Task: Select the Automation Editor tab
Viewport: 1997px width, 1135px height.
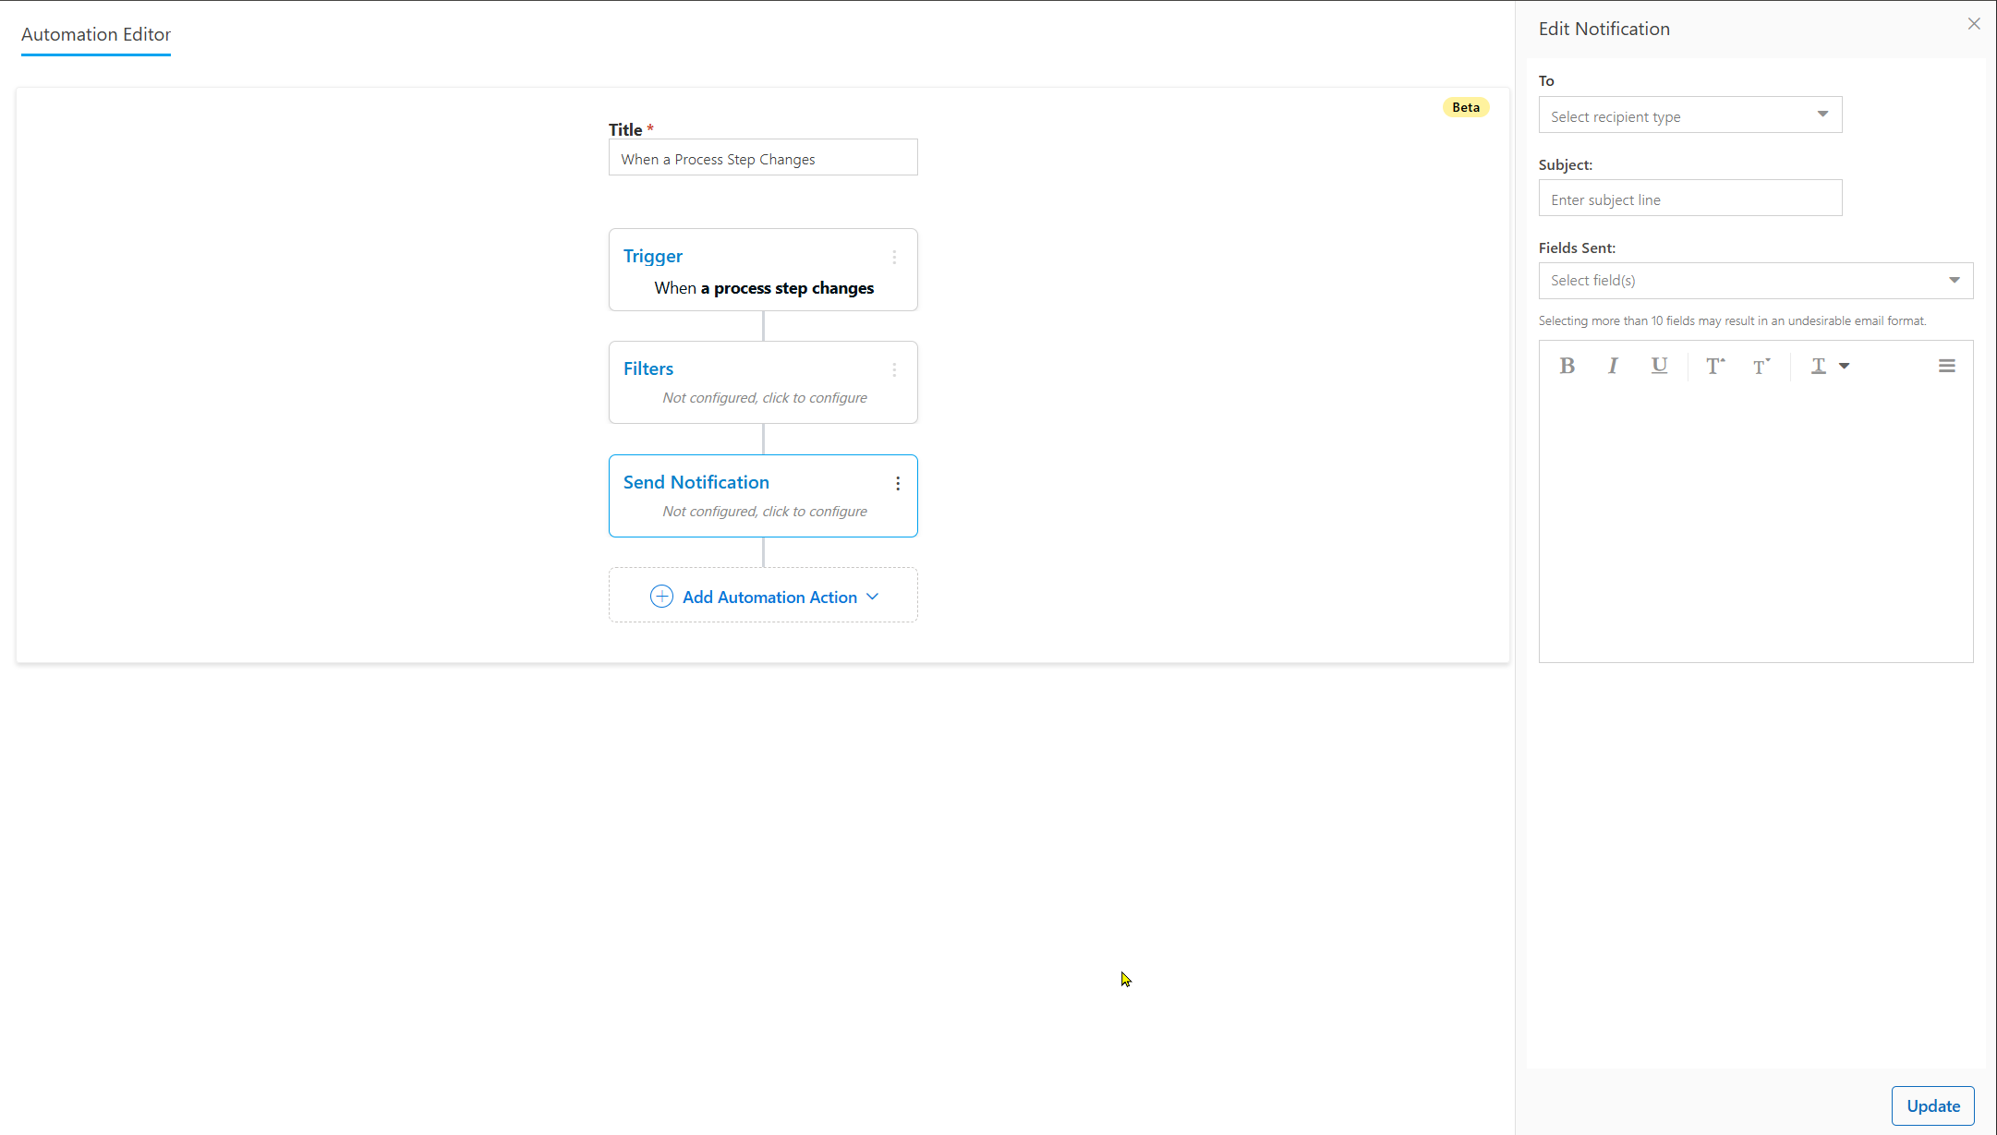Action: [x=96, y=35]
